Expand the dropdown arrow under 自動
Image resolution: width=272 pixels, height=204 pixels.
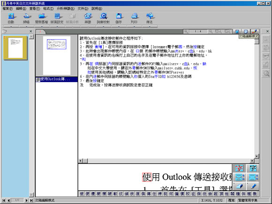pos(11,27)
